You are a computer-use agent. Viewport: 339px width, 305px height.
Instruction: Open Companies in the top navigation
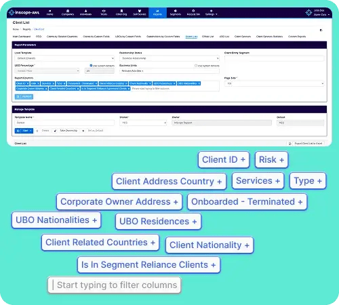click(x=68, y=13)
